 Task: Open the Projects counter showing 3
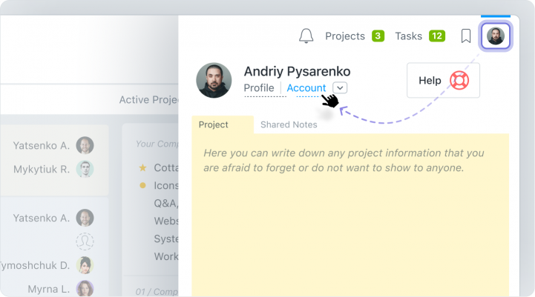click(x=378, y=36)
